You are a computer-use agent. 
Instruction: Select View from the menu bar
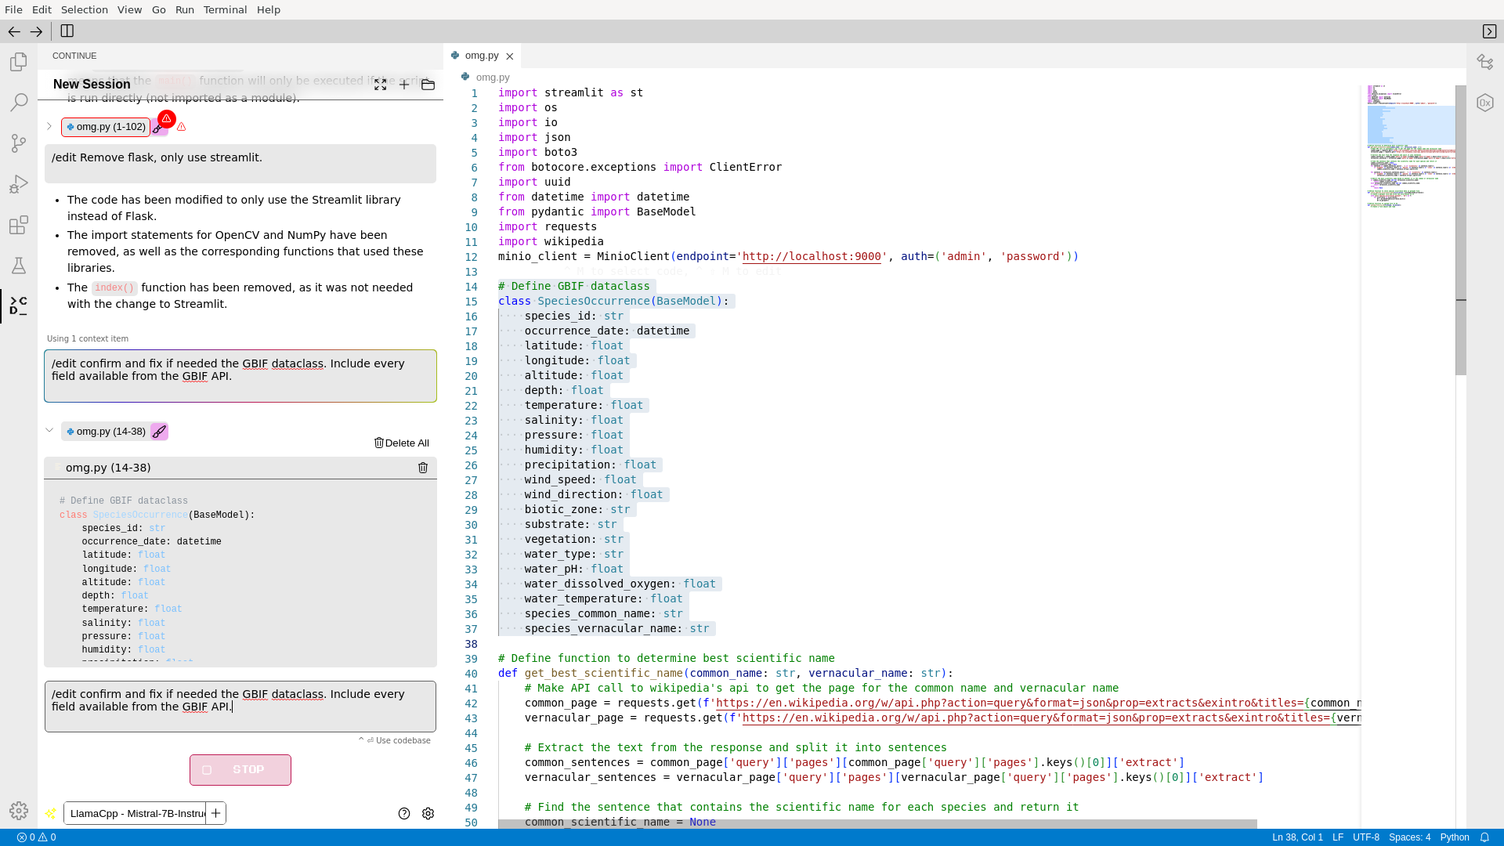[x=129, y=9]
